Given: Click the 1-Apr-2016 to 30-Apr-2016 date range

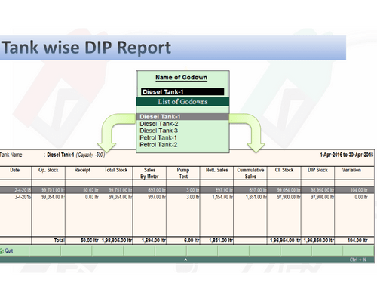Looking at the screenshot, I should click(346, 155).
